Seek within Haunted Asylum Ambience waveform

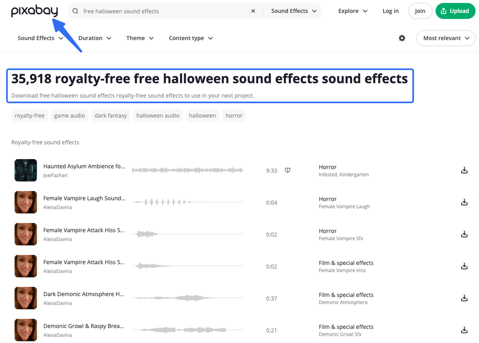187,170
